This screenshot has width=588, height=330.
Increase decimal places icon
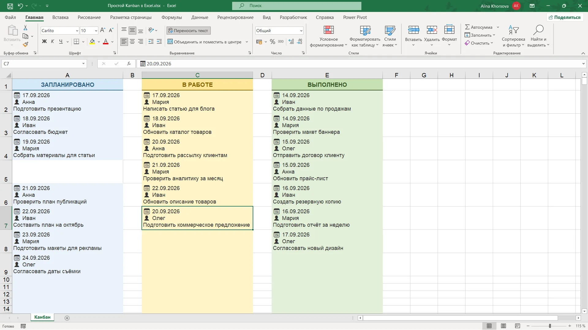click(x=291, y=42)
